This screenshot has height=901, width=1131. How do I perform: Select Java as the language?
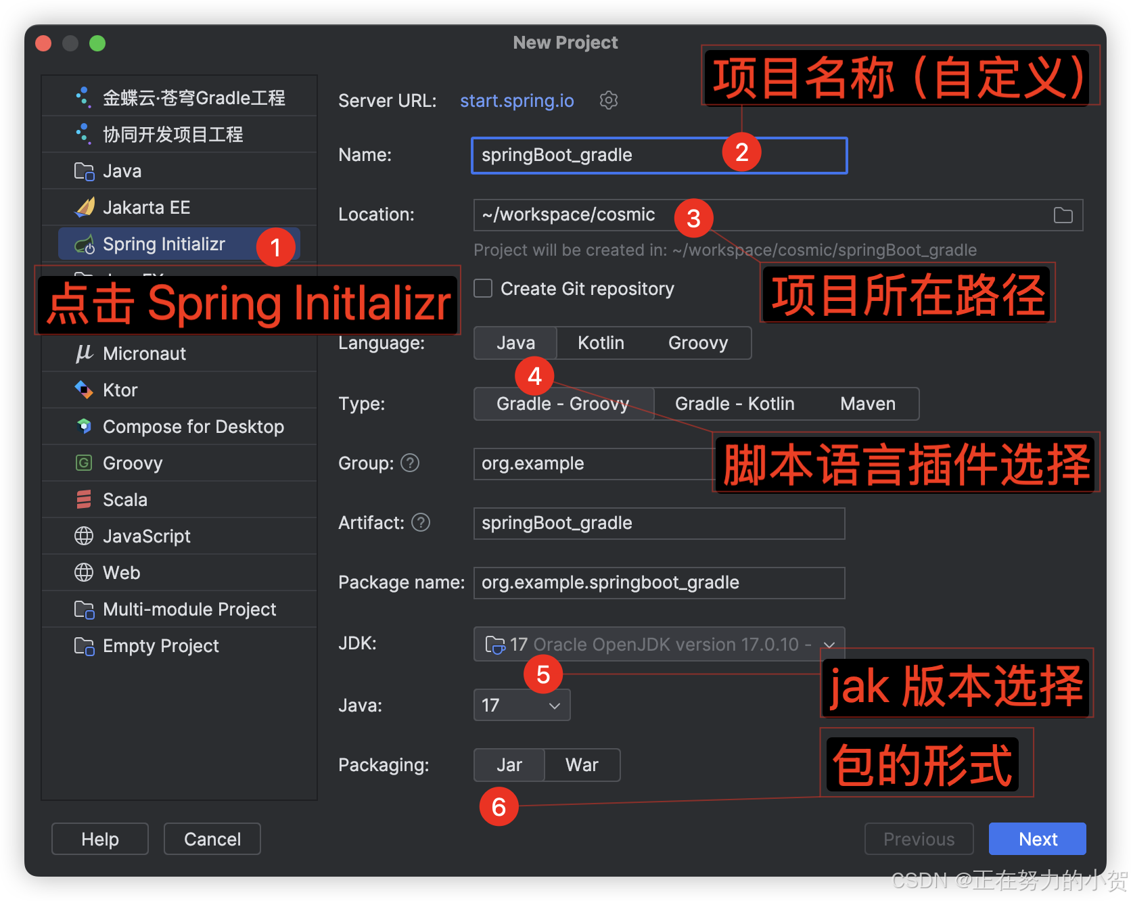[515, 343]
